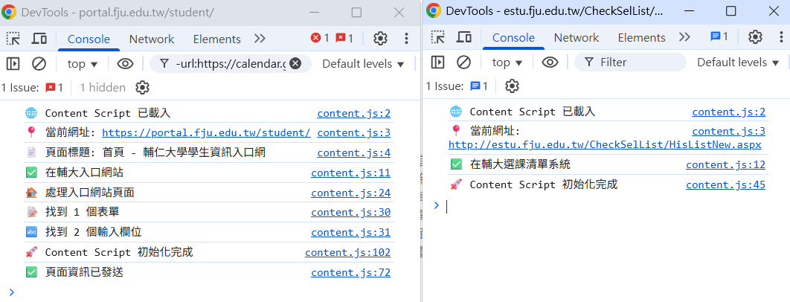
Task: Show console sidebar in left DevTools
Action: click(x=13, y=64)
